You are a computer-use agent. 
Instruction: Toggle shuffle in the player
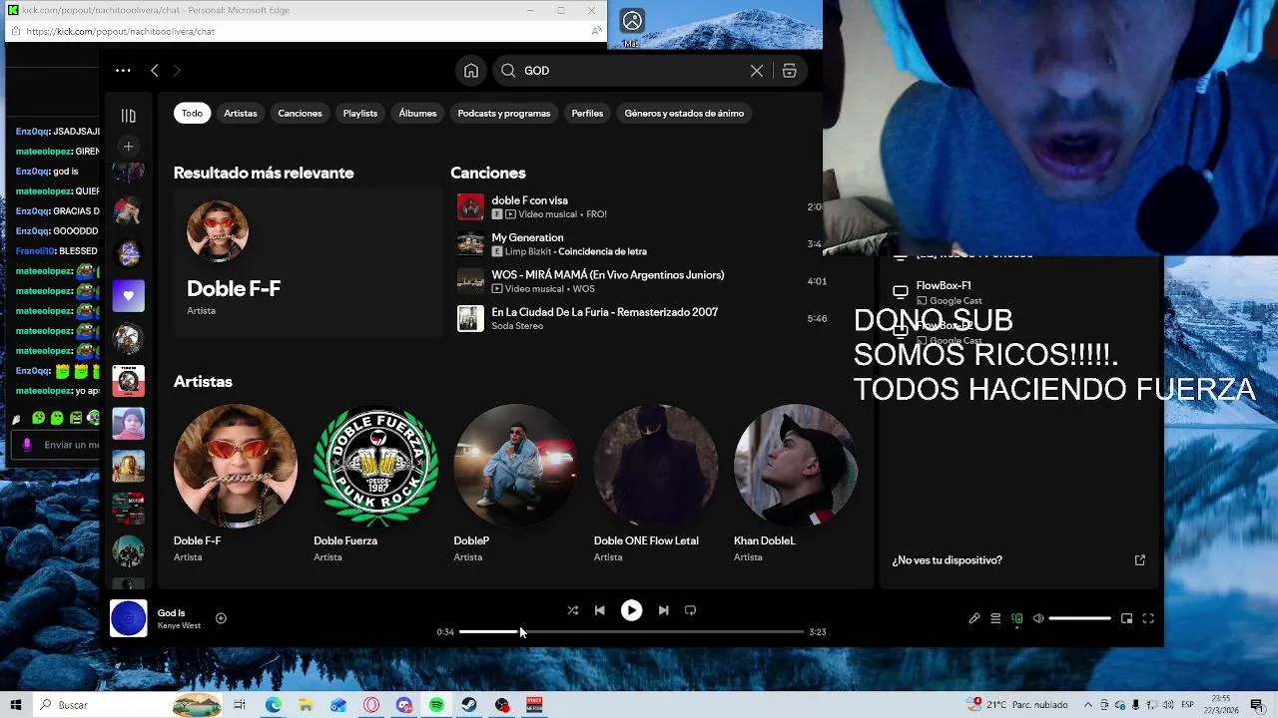[x=572, y=610]
